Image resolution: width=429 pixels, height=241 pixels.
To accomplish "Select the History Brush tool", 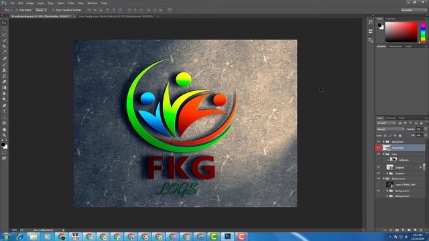I will click(x=4, y=76).
